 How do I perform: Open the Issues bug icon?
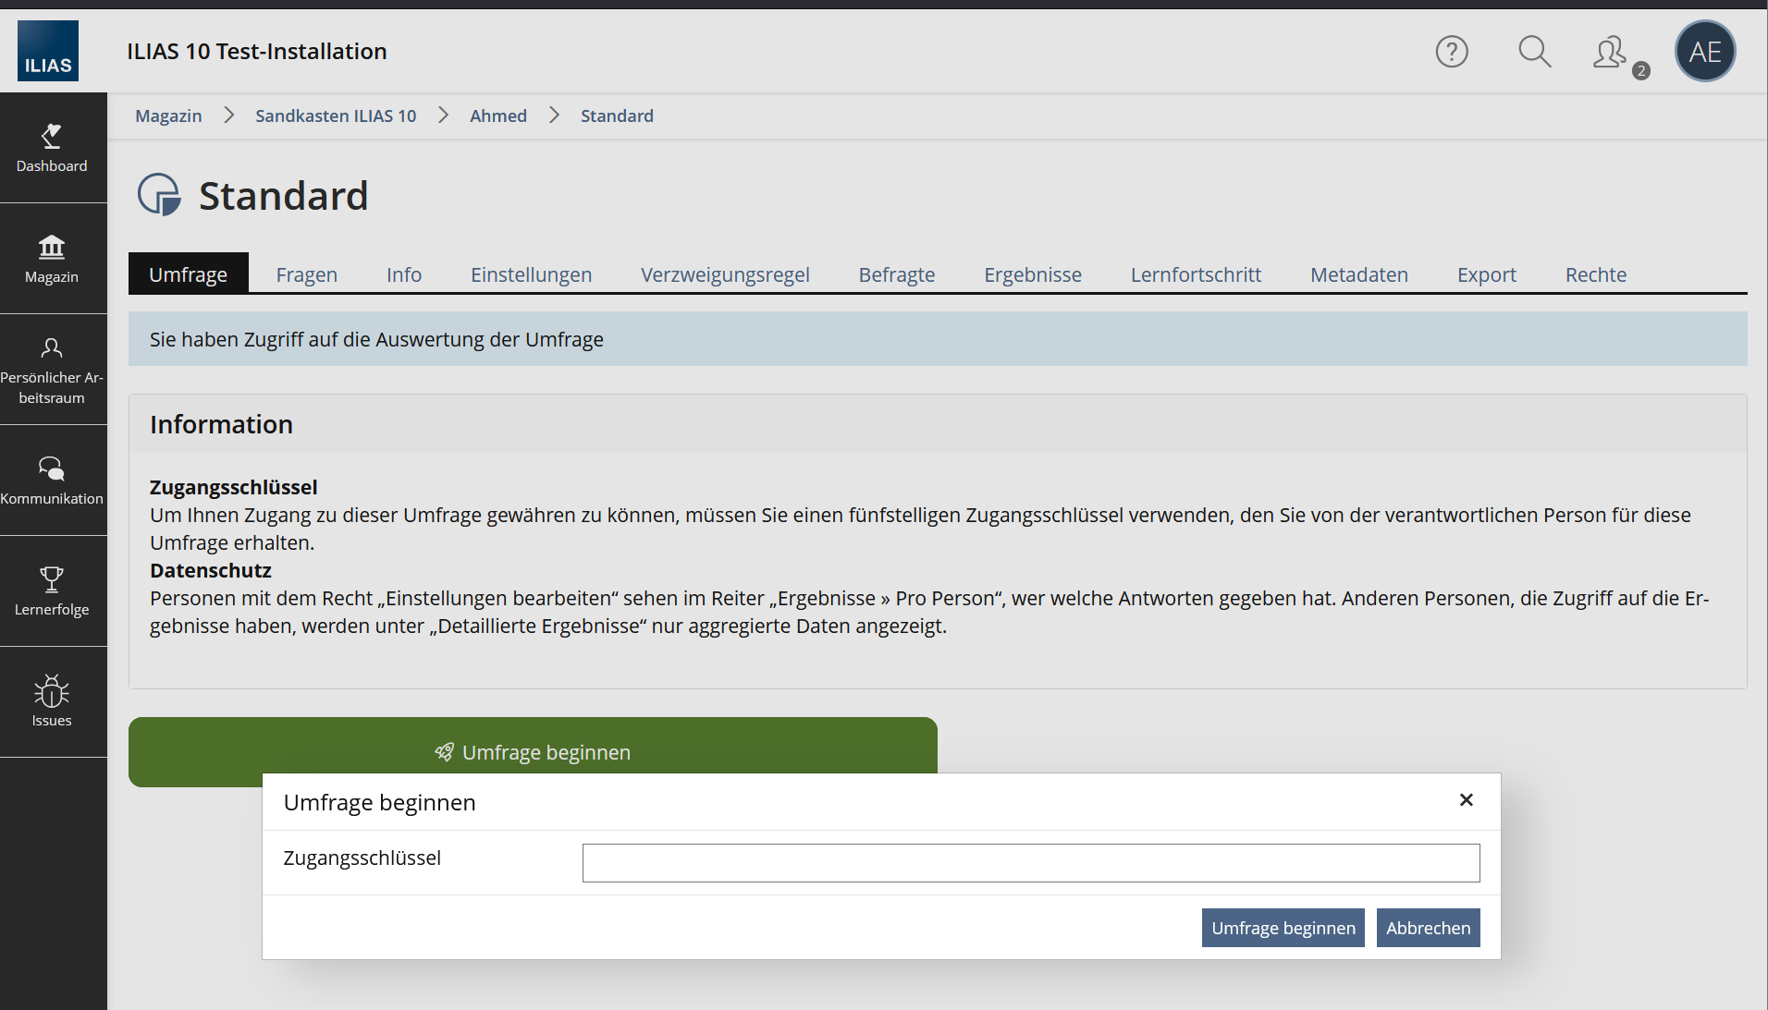(52, 702)
